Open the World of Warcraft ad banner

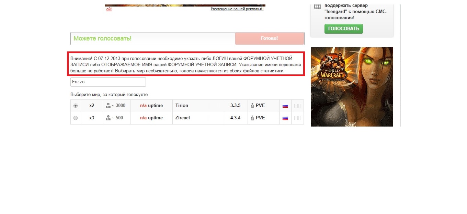352,87
